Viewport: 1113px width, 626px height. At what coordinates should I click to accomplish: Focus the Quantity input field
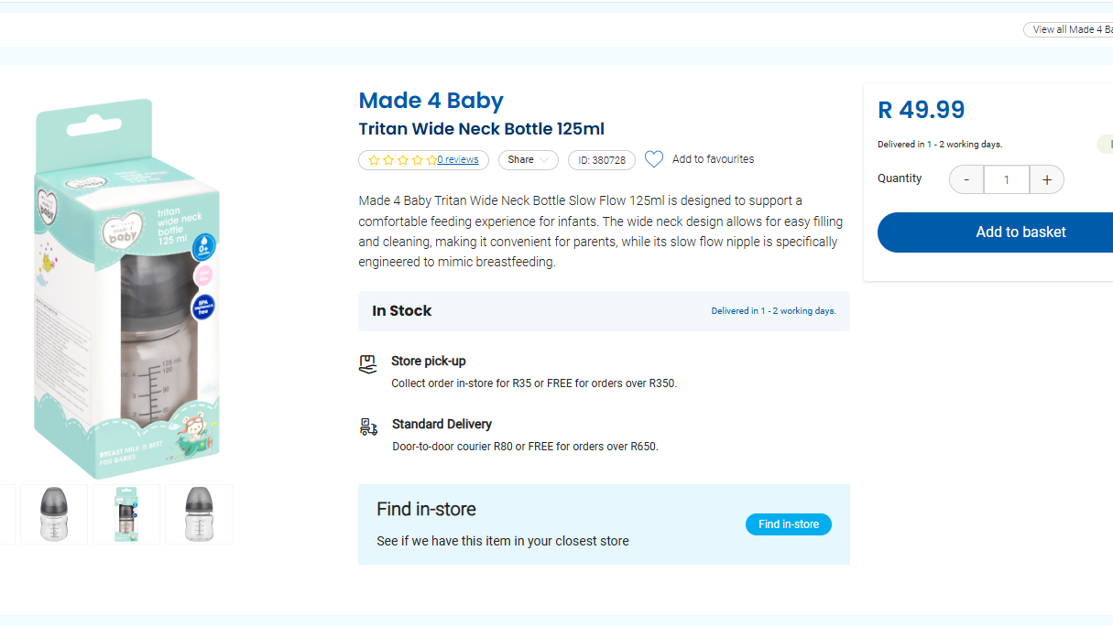click(x=1006, y=179)
